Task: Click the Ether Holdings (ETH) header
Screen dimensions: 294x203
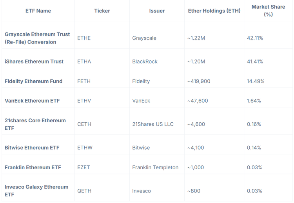Action: [x=214, y=11]
